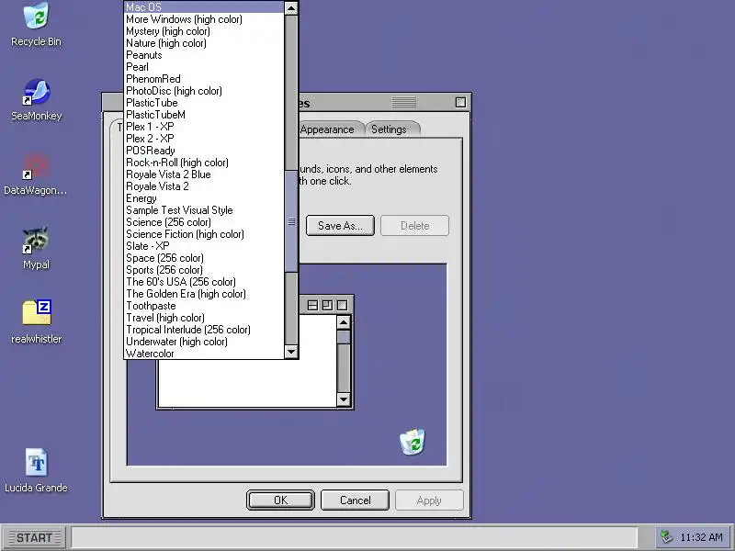Select Slate - XP theme

[x=204, y=246]
